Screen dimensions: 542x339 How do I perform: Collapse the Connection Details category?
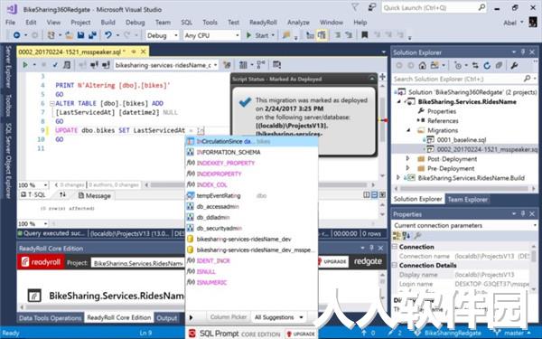tap(395, 265)
